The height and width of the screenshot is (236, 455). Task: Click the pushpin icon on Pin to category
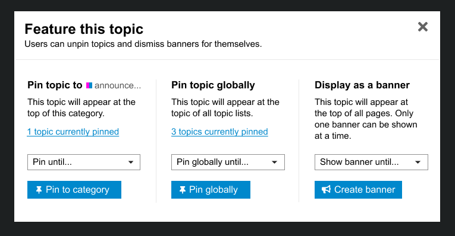point(39,190)
